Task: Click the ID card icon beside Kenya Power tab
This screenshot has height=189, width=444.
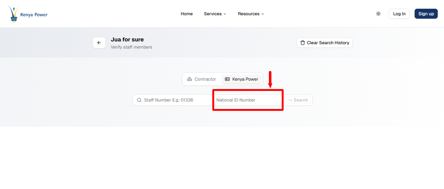Action: 227,79
